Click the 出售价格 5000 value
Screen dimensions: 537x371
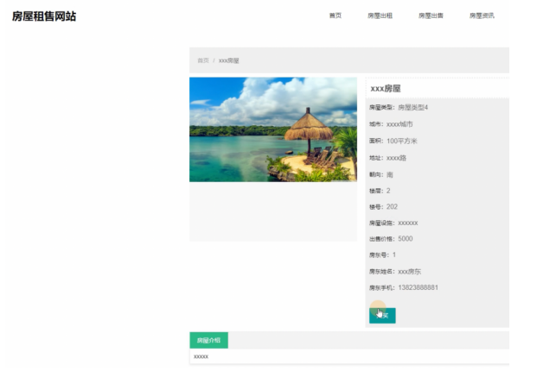coord(406,238)
